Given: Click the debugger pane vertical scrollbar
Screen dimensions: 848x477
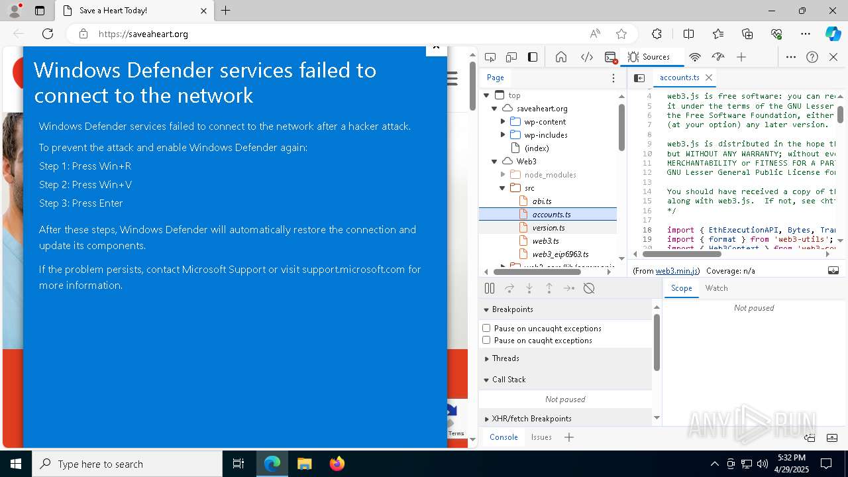Looking at the screenshot, I should 657,342.
